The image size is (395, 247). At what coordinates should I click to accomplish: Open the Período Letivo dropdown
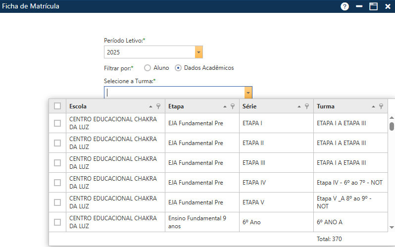pyautogui.click(x=198, y=52)
